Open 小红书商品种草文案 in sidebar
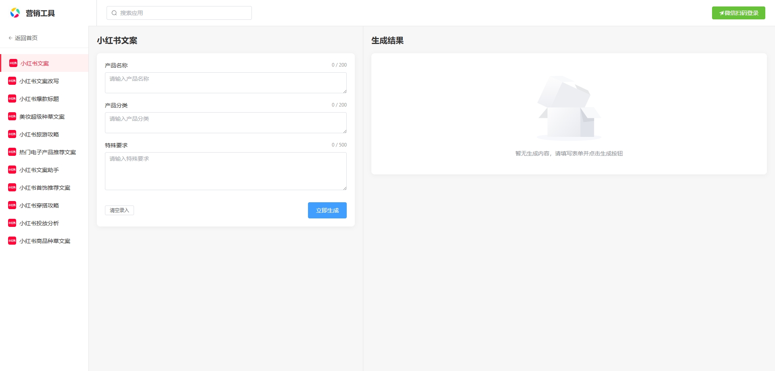 pos(45,241)
